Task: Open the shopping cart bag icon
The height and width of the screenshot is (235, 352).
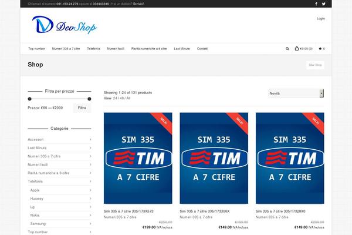Action: pyautogui.click(x=296, y=48)
